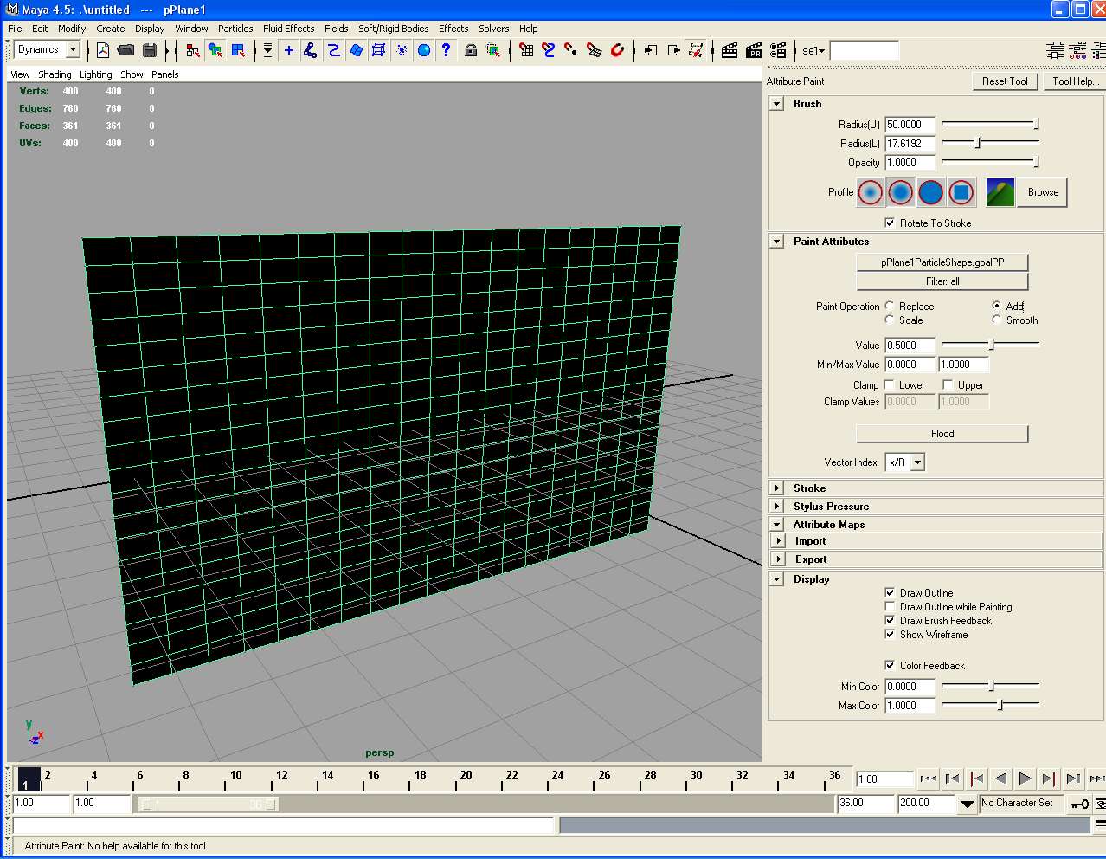Toggle the handles selection mask (plus icon)
The width and height of the screenshot is (1106, 859).
pos(289,50)
